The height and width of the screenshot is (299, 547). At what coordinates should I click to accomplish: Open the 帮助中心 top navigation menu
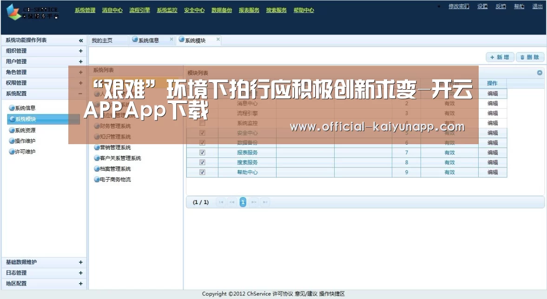304,10
